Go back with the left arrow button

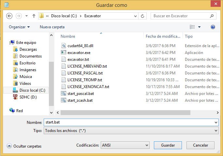point(9,16)
